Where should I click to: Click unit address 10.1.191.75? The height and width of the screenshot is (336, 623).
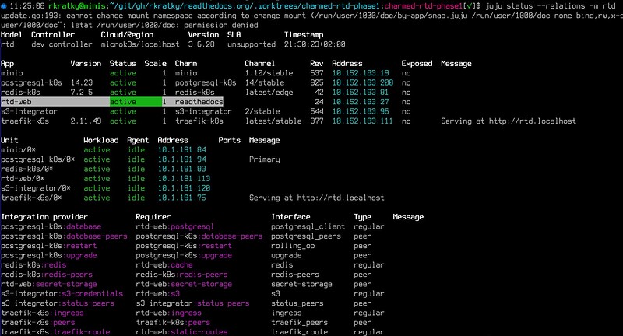coord(182,198)
